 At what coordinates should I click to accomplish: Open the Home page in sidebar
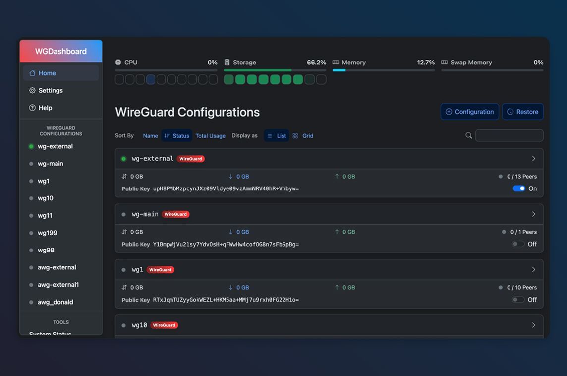coord(61,73)
